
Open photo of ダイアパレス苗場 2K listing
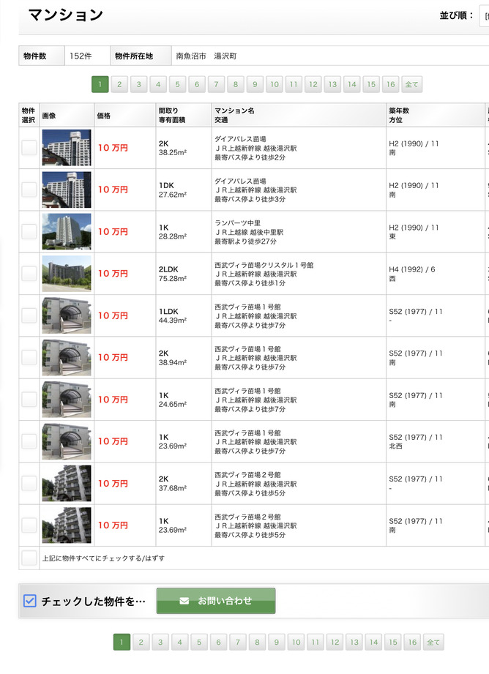[x=67, y=148]
